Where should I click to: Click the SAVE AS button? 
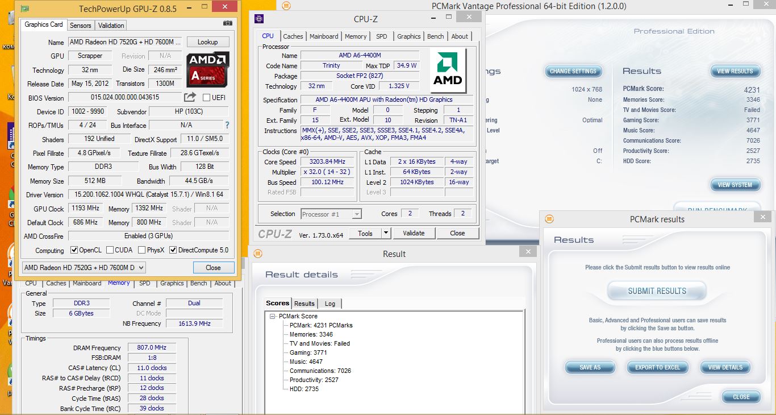coord(590,367)
